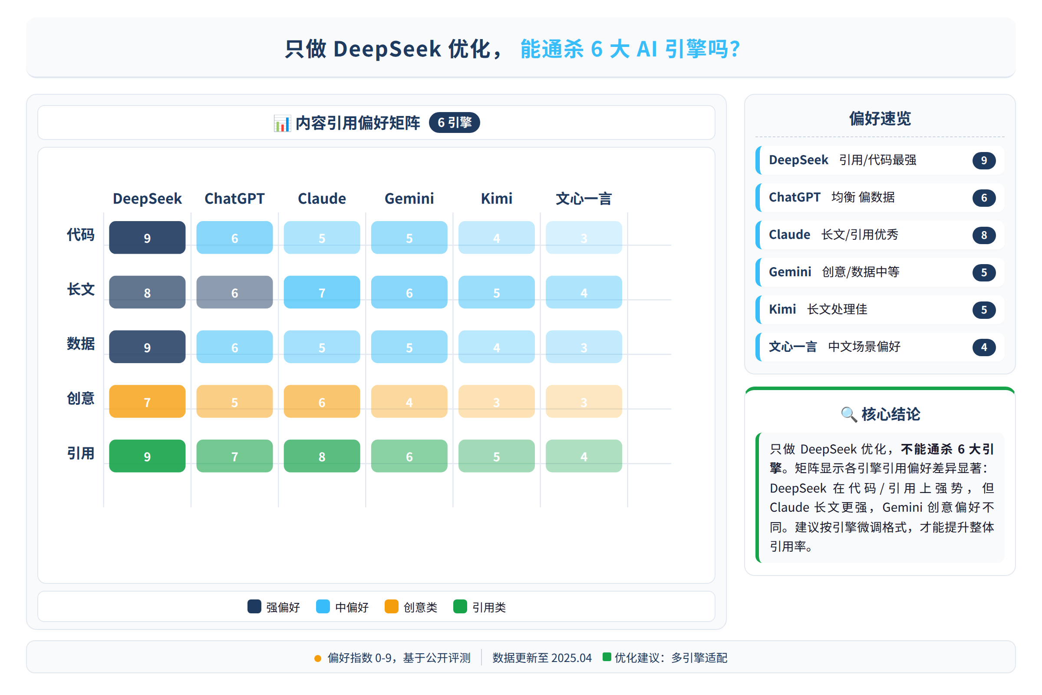Click the ChatGPT 代码 cell showing 6
The image size is (1042, 695).
(234, 238)
